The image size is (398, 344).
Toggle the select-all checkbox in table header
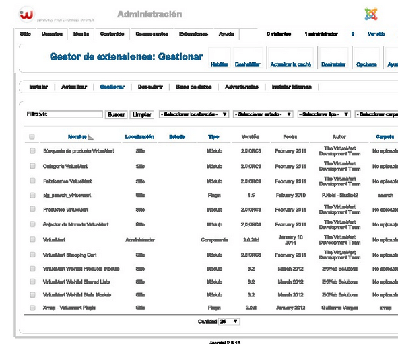[x=32, y=137]
